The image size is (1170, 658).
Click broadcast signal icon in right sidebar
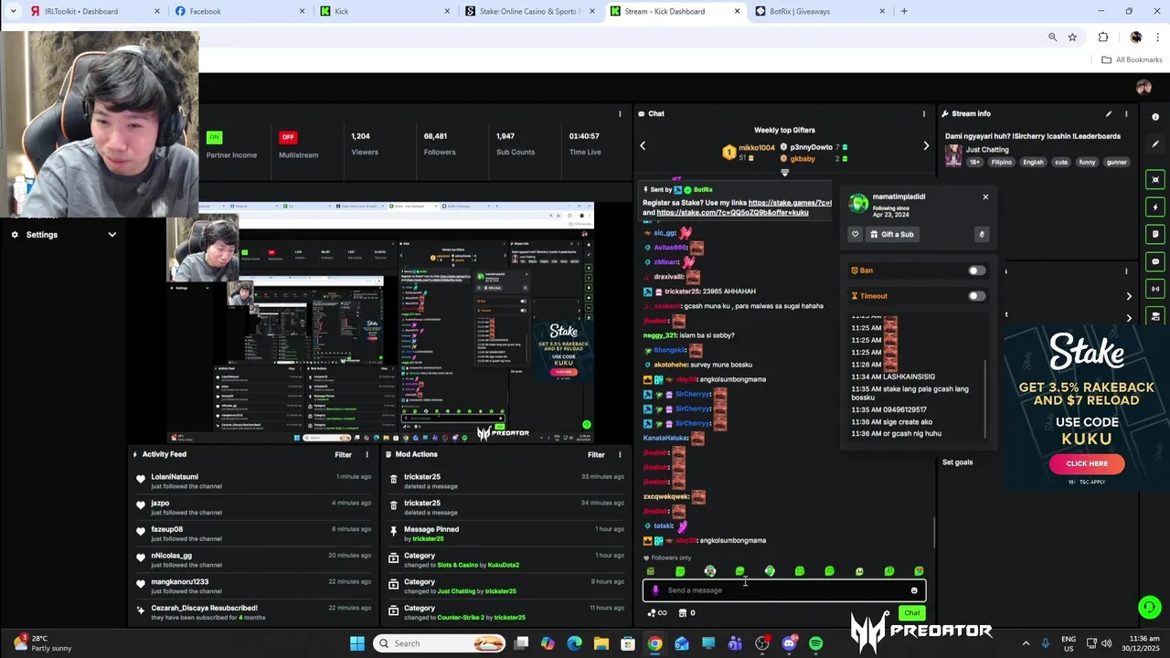coord(1155,289)
